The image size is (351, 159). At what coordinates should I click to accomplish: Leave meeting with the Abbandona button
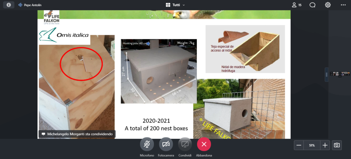pyautogui.click(x=204, y=144)
